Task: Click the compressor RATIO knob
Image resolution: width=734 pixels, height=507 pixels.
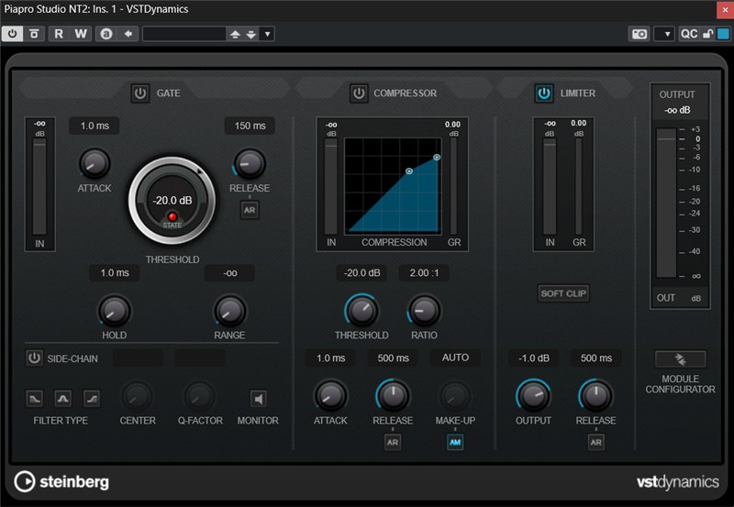Action: [424, 311]
